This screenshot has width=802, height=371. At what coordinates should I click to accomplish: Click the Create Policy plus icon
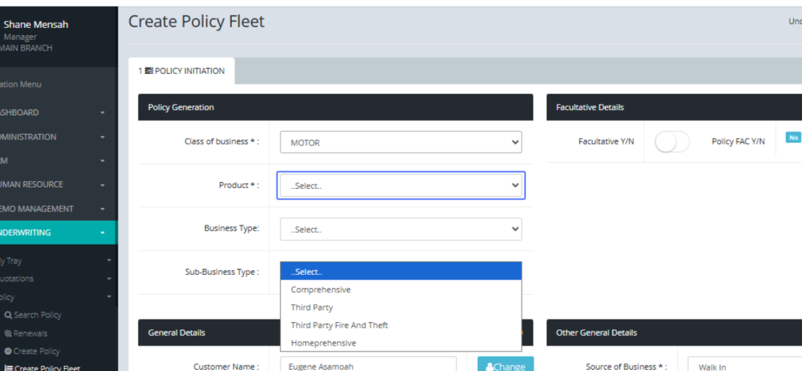pos(8,351)
